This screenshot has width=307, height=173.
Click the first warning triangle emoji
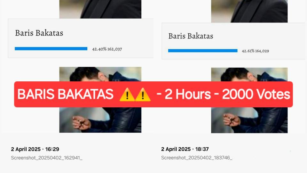[127, 95]
